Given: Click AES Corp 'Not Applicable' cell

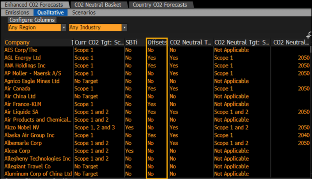Looking at the screenshot, I should tap(231, 50).
